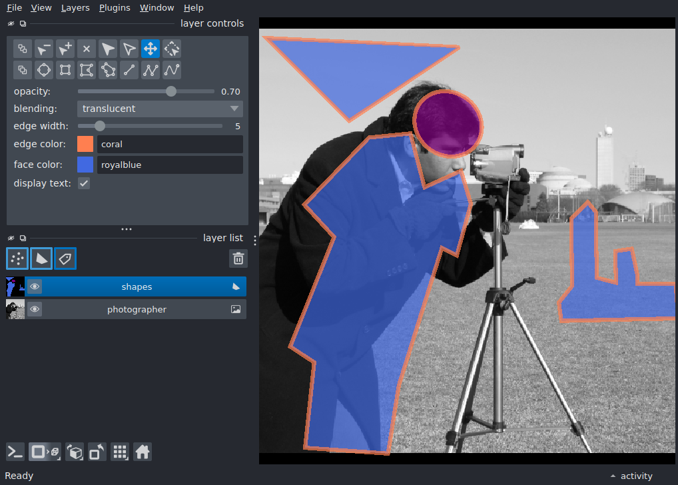Image resolution: width=678 pixels, height=485 pixels.
Task: Toggle visibility of shapes layer
Action: pos(35,286)
